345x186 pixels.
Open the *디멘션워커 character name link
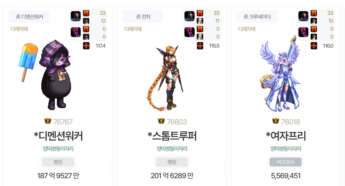[58, 136]
